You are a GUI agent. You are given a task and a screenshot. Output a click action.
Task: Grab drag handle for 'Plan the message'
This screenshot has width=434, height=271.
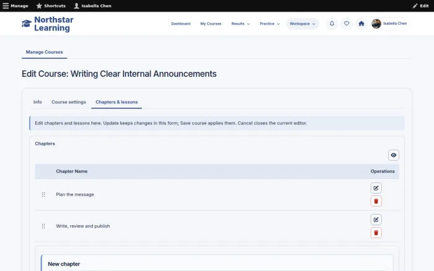click(x=43, y=194)
